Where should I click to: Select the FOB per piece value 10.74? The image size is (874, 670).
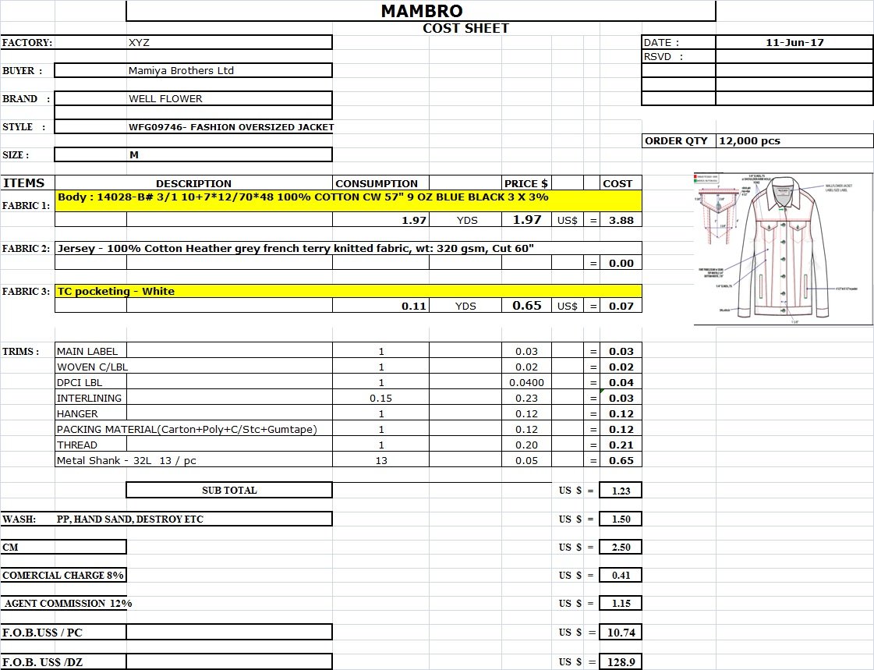tap(621, 632)
